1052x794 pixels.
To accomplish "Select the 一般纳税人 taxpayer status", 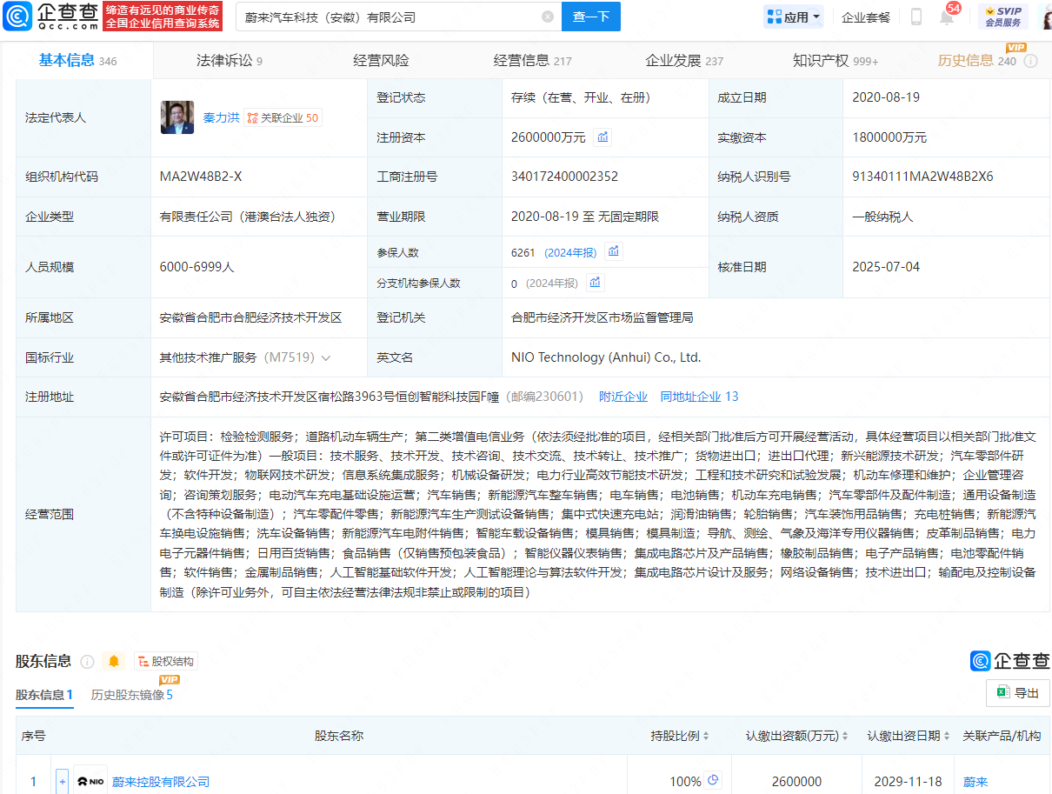I will [883, 217].
